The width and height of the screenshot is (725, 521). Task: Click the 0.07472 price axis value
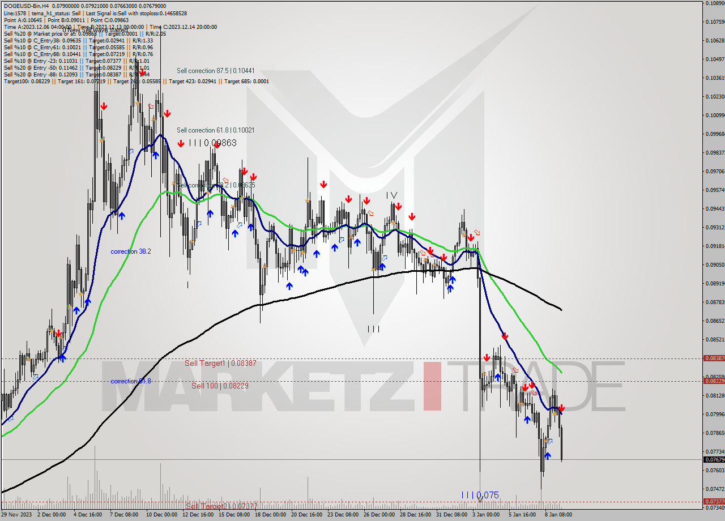[x=715, y=489]
